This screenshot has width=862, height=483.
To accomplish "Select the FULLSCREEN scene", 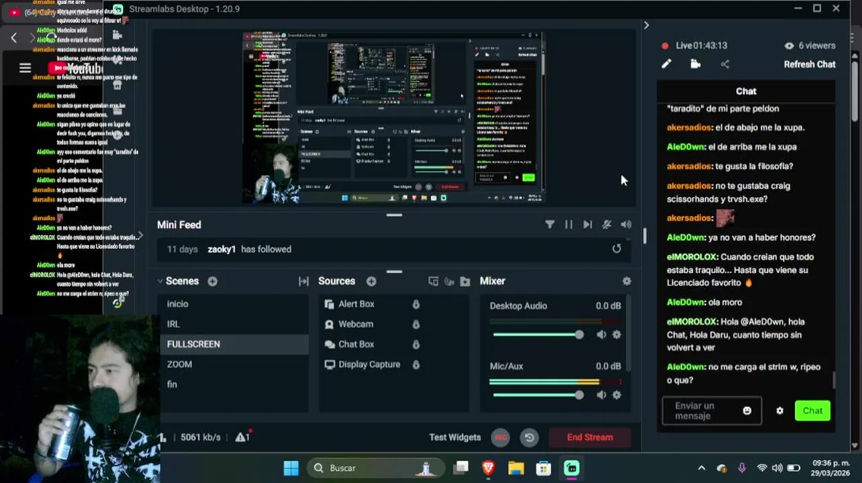I will coord(234,344).
